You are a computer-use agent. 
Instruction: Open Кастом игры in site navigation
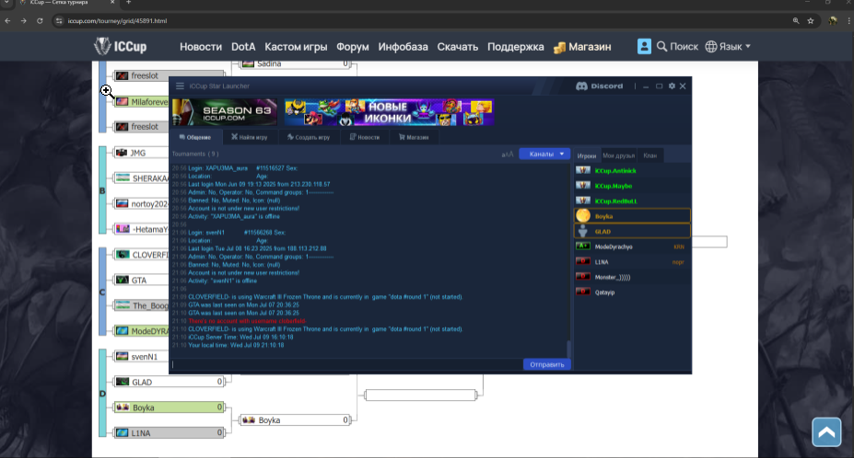[296, 47]
